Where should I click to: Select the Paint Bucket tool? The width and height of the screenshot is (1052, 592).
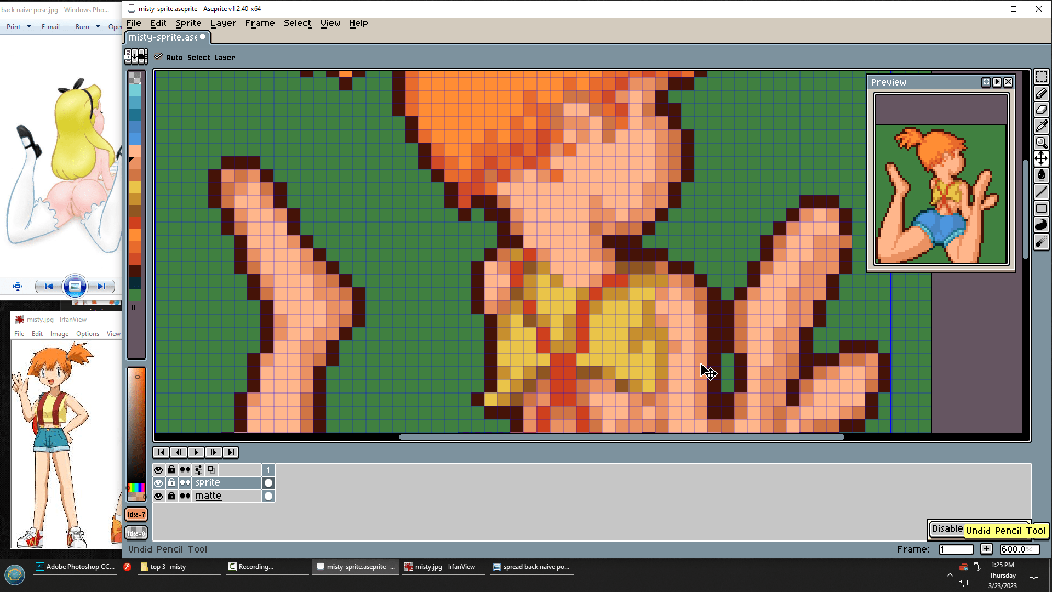(1041, 175)
